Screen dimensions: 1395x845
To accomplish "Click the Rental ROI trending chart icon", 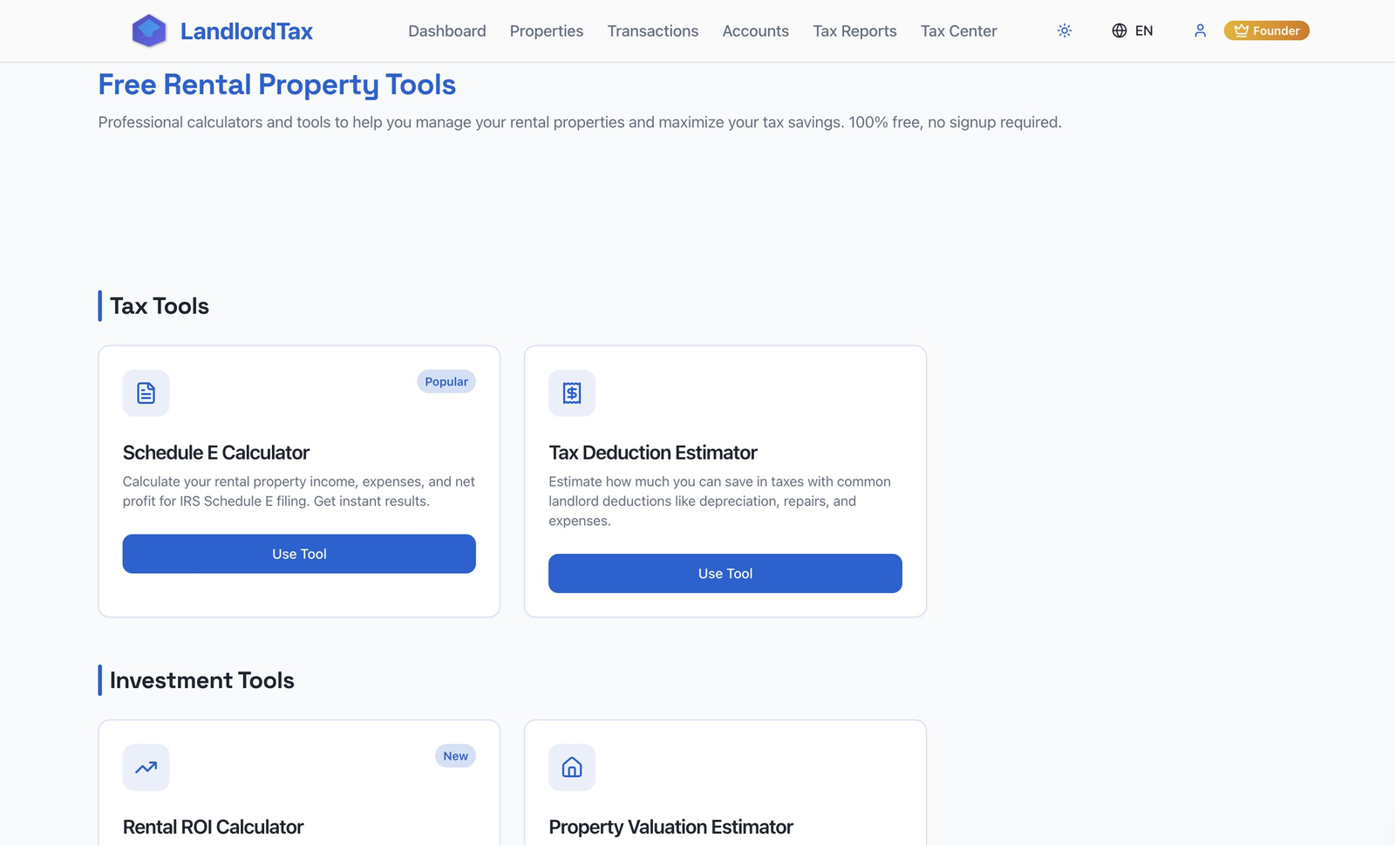I will 146,767.
